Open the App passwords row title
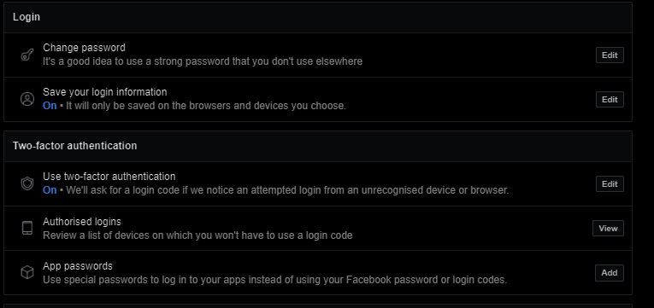 (78, 266)
